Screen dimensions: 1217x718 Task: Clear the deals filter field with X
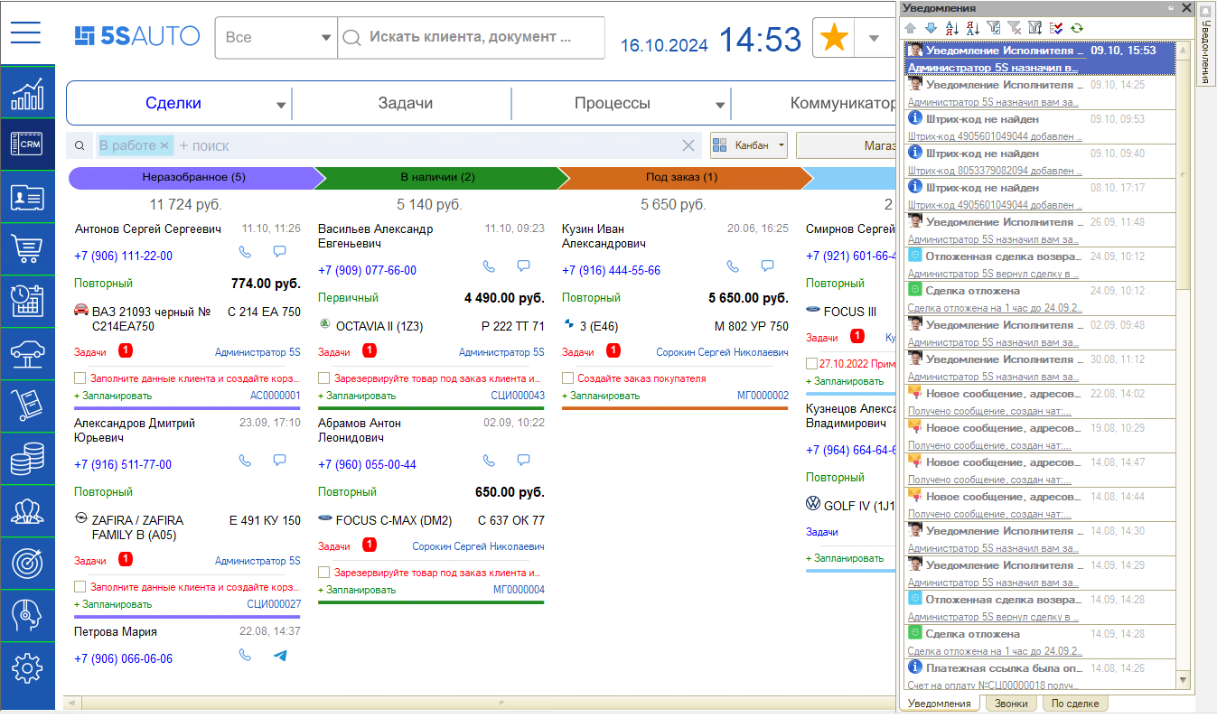click(688, 145)
